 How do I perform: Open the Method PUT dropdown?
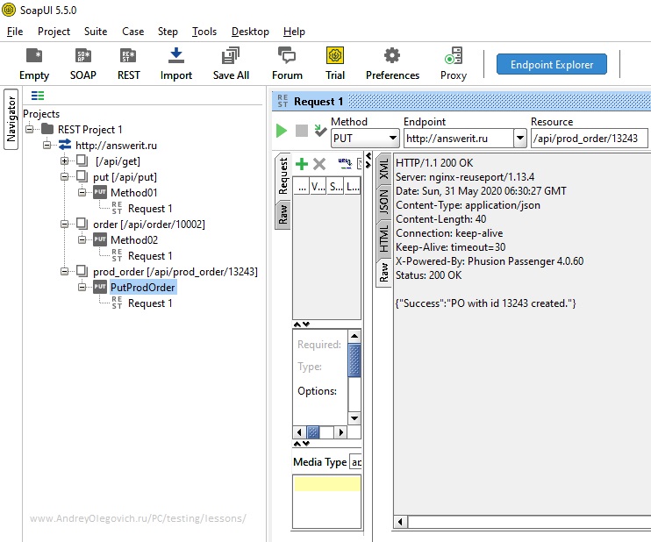pyautogui.click(x=365, y=139)
